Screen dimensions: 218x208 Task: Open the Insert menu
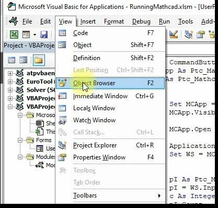88,21
